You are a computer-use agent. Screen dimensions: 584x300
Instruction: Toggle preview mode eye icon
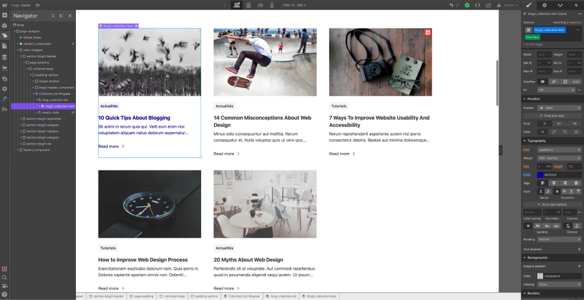(38, 5)
